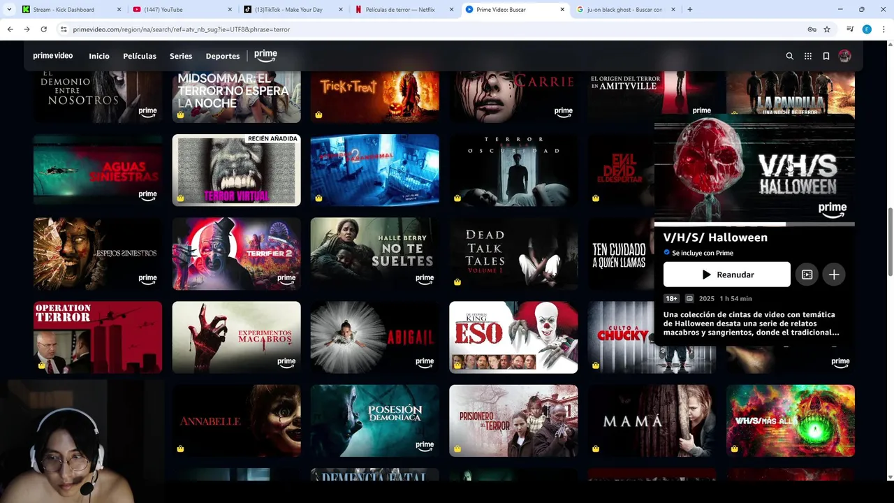The height and width of the screenshot is (503, 894).
Task: Open the profile avatar menu
Action: point(844,56)
